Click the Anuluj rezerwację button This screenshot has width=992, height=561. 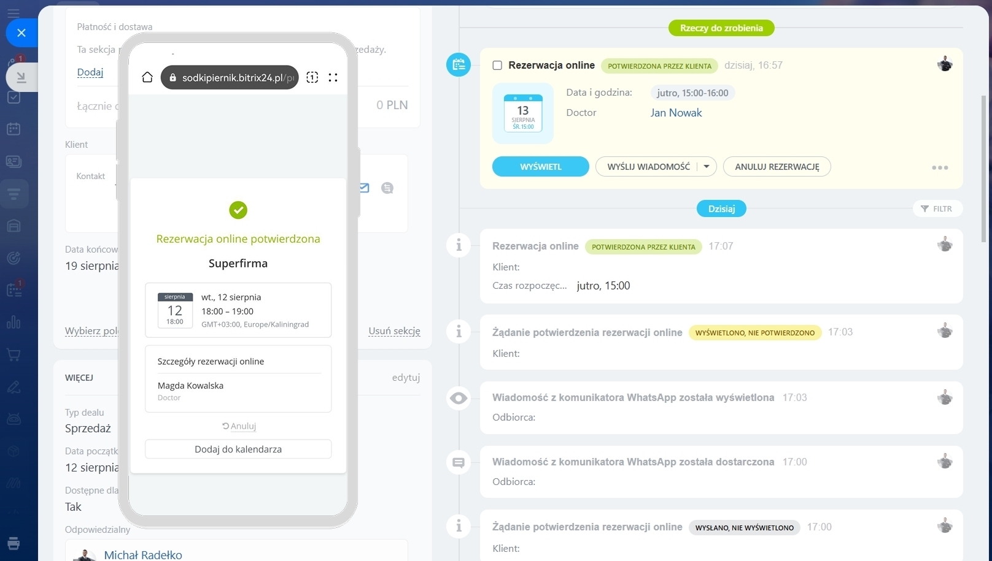point(777,167)
